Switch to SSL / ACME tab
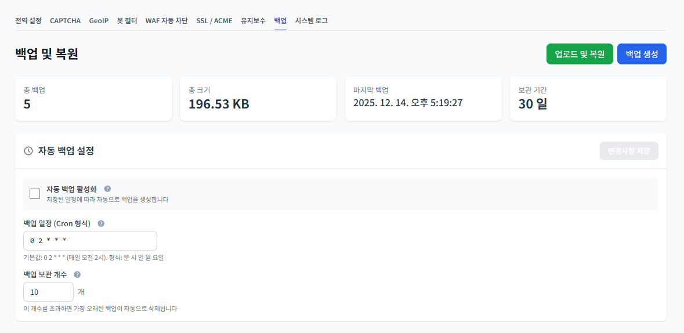Screen dimensions: 684x333 (214, 20)
